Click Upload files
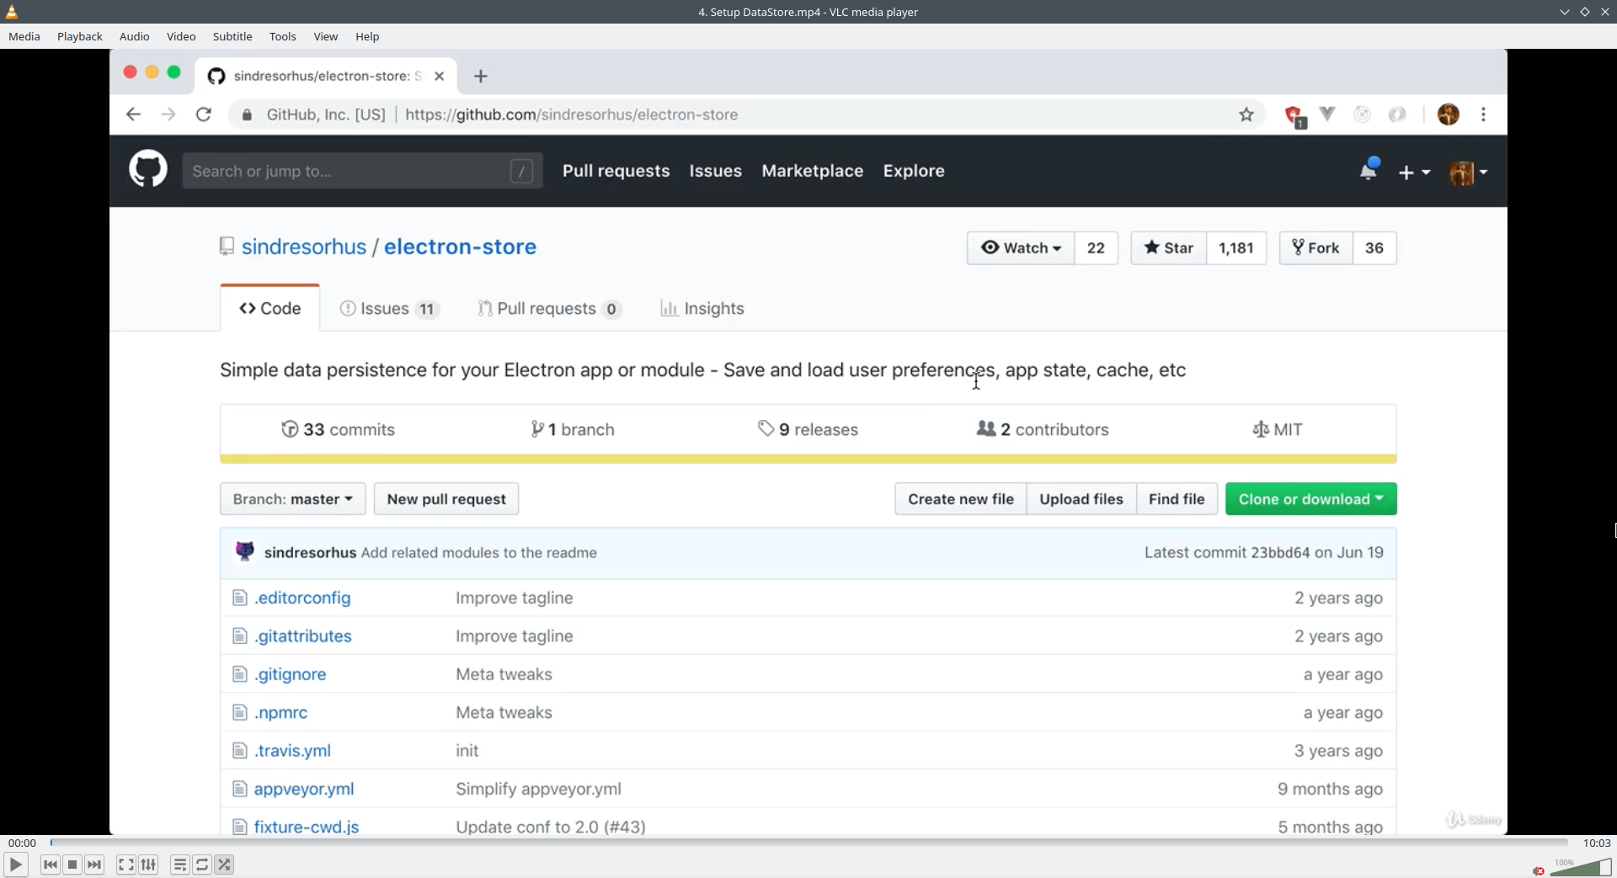Image resolution: width=1617 pixels, height=878 pixels. coord(1081,499)
